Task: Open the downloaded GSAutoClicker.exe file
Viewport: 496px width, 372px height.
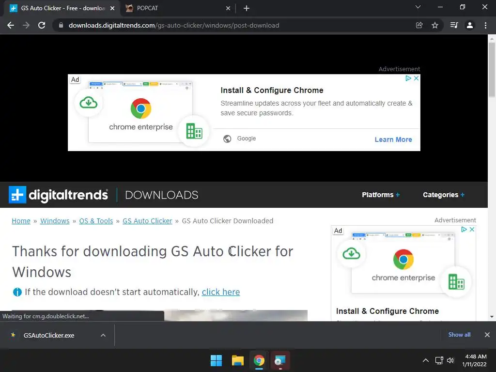Action: (x=49, y=335)
